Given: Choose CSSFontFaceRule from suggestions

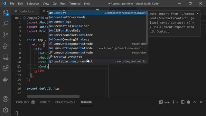Looking at the screenshot, I should (x=97, y=31).
